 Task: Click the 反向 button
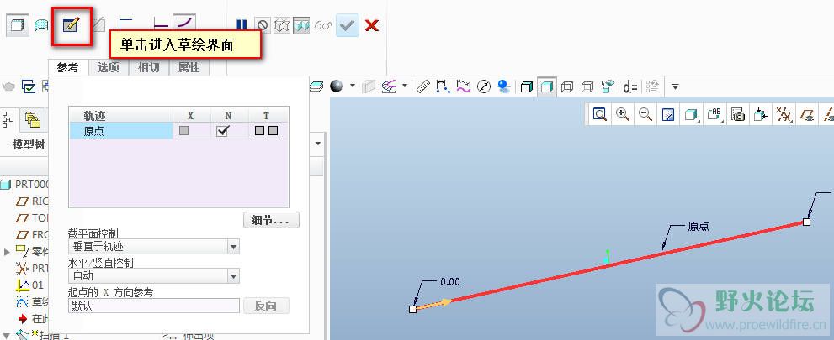pyautogui.click(x=267, y=306)
